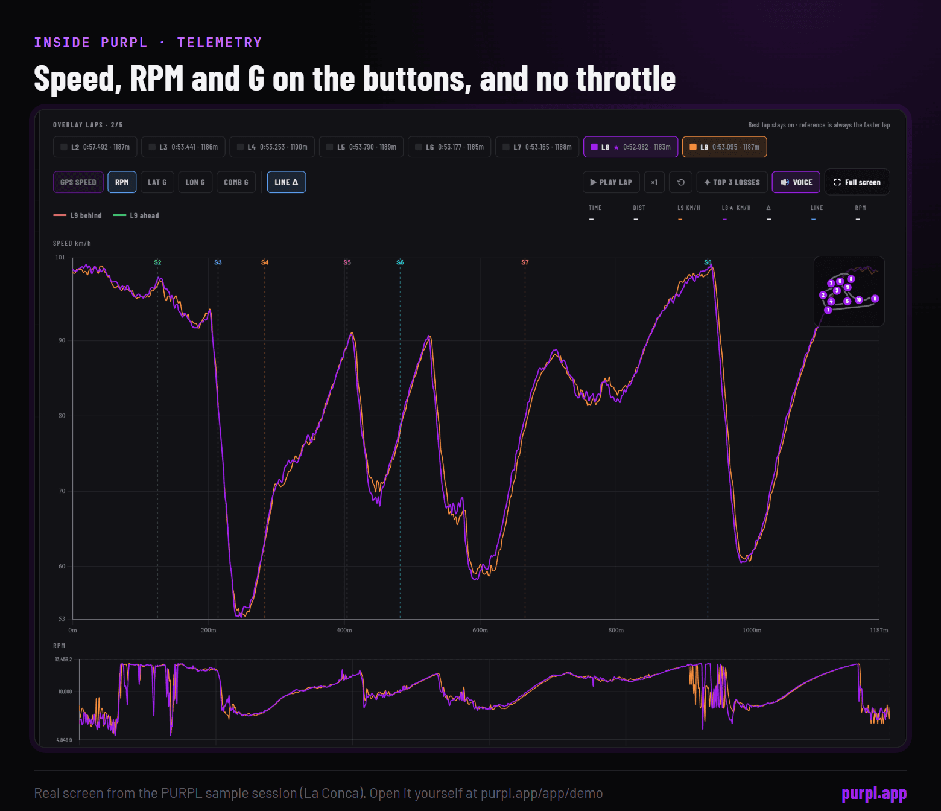Open Full screen mode
Image resolution: width=941 pixels, height=811 pixels.
(857, 182)
